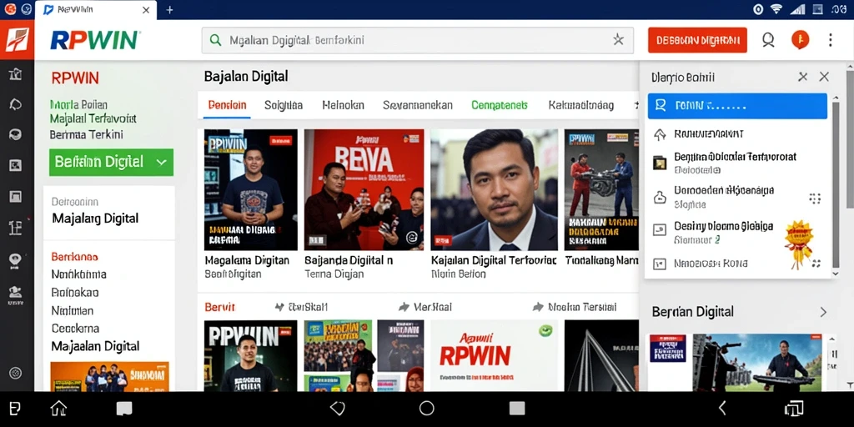Expand the Digital section chevron in right panel
The width and height of the screenshot is (854, 427).
[x=823, y=312]
